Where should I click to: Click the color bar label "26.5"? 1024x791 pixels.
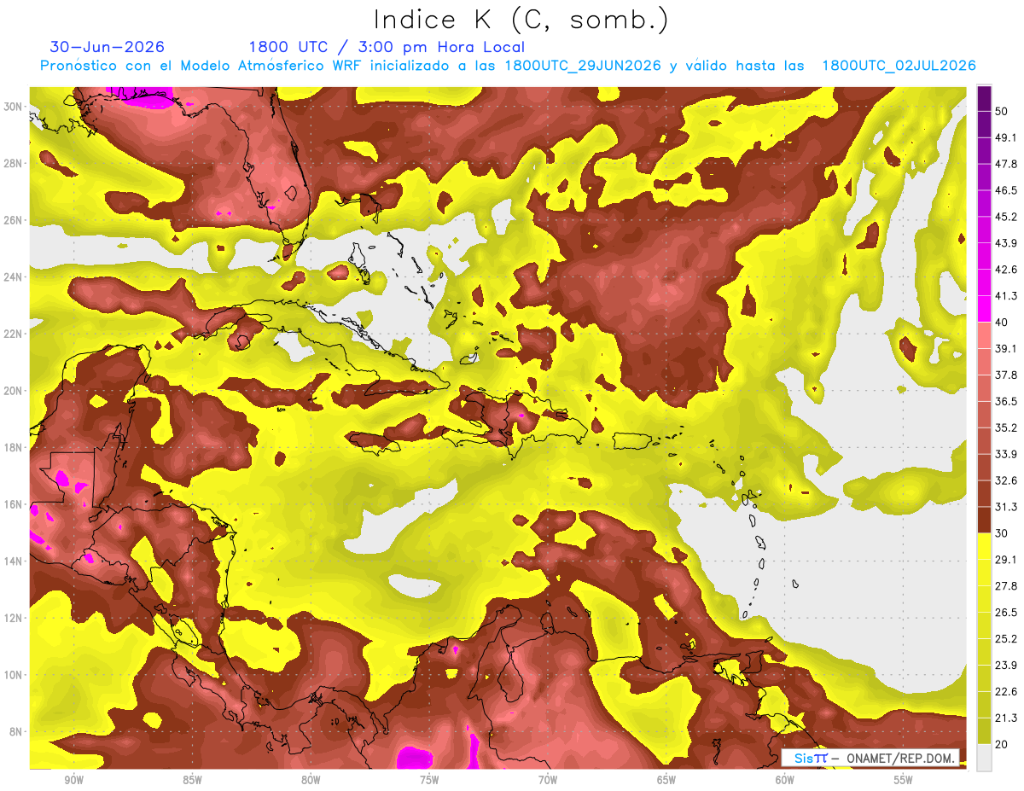pyautogui.click(x=1006, y=613)
